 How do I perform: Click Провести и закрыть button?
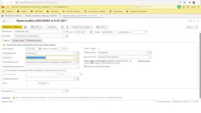point(12,27)
